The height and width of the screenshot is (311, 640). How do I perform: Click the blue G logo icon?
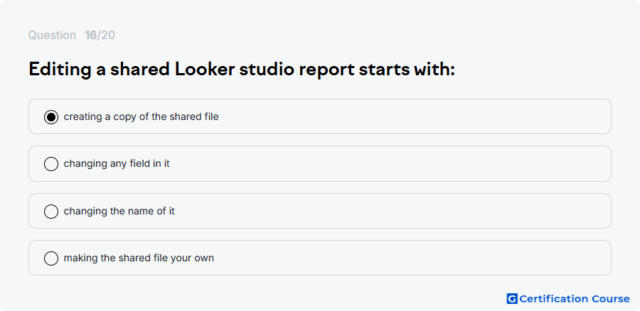point(512,299)
